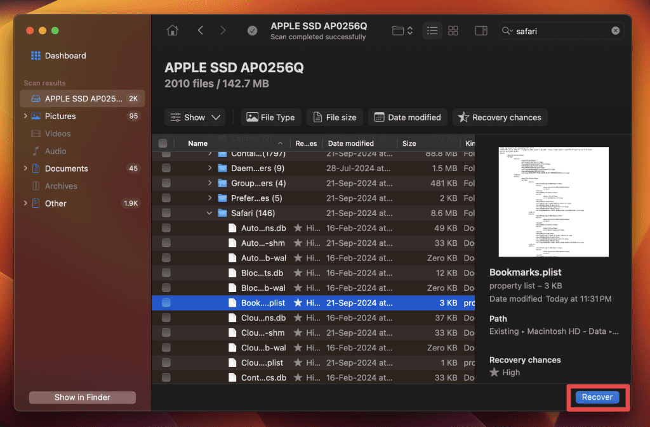
Task: Click the Book....plist file icon
Action: point(232,303)
